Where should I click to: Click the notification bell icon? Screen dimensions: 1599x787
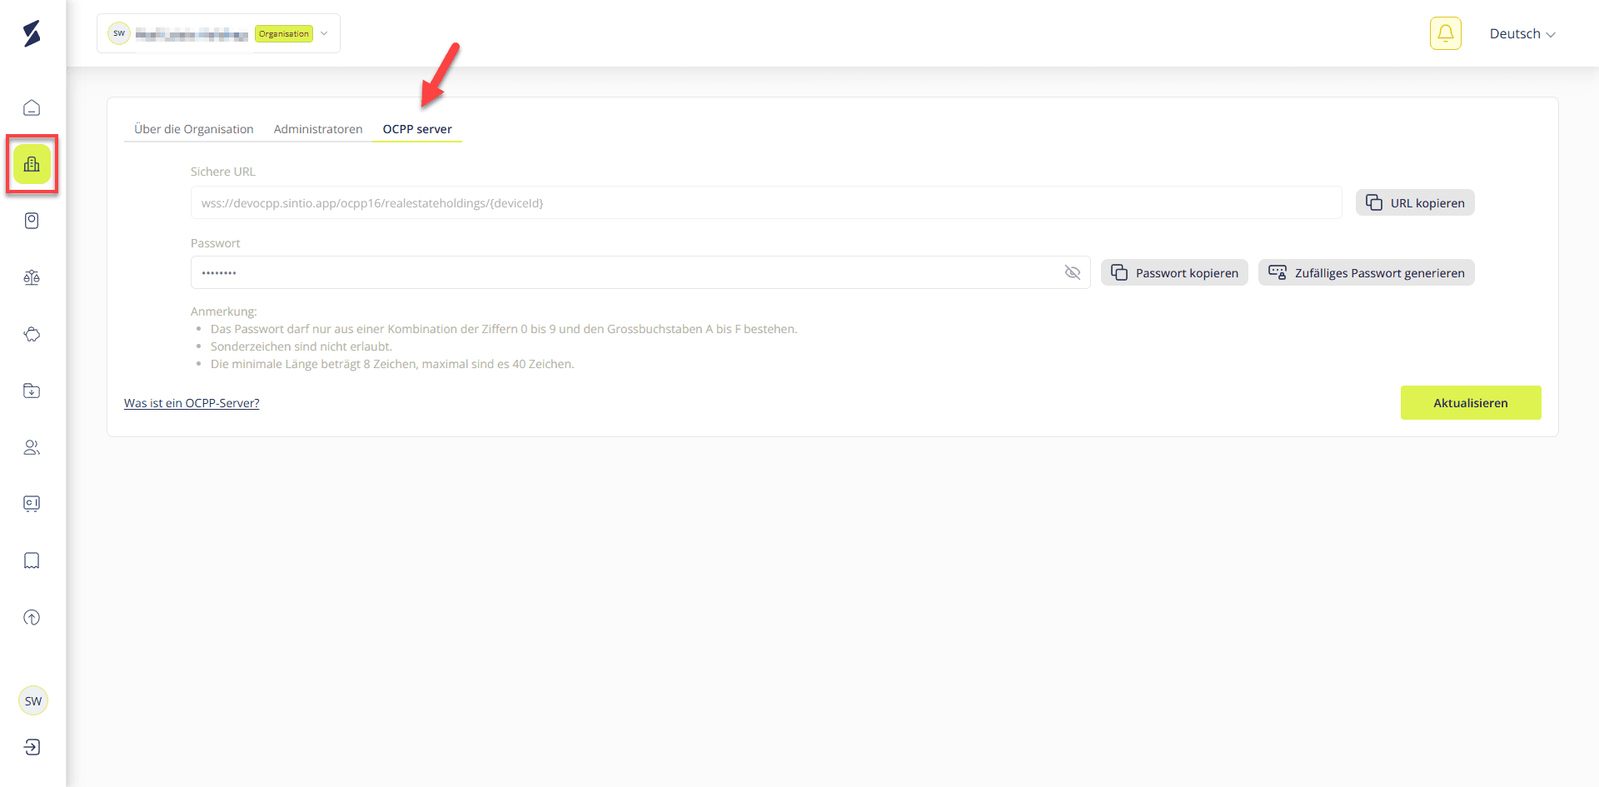[1445, 33]
